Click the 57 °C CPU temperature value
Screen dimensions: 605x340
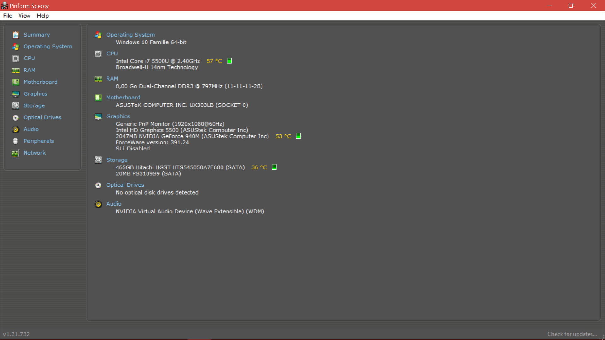click(214, 61)
